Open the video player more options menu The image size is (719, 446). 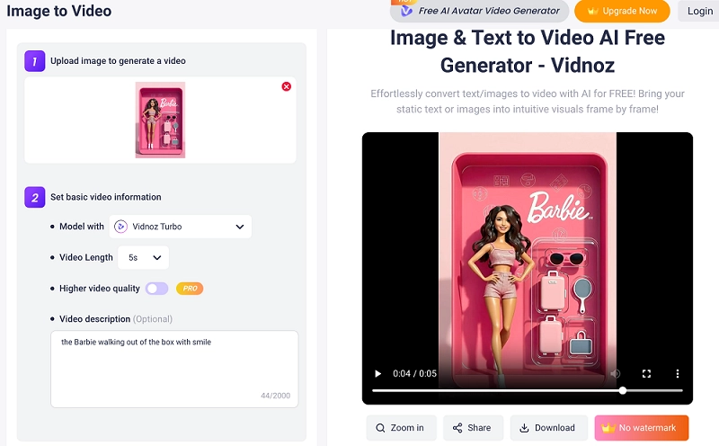[x=678, y=373]
